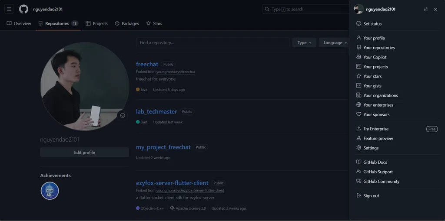Click the small avatar in user menu
The width and height of the screenshot is (445, 221).
(x=359, y=9)
